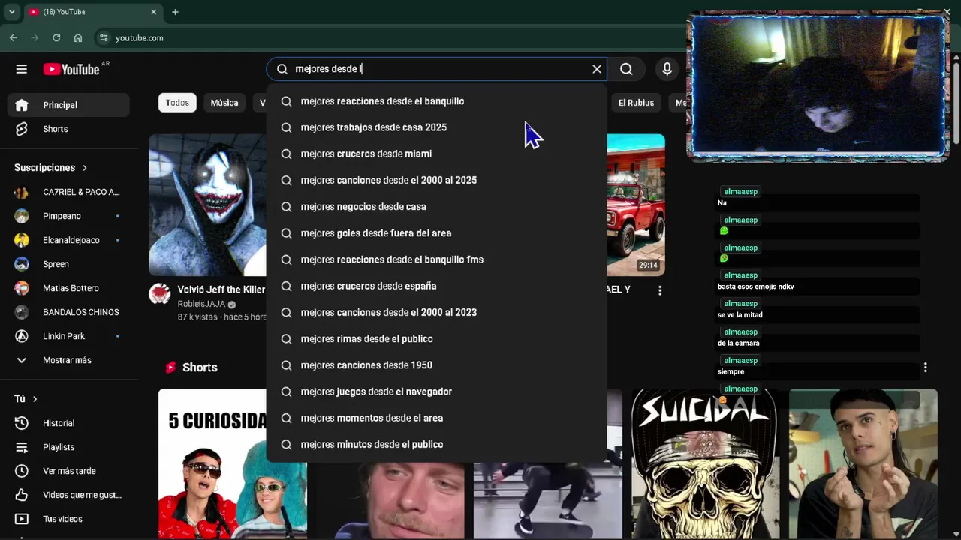
Task: Choose suggestion mejores cruceros desde miami
Action: click(436, 154)
